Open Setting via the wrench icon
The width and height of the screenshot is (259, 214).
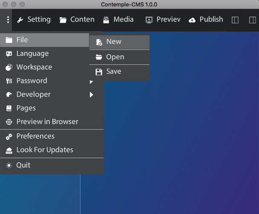(x=20, y=20)
